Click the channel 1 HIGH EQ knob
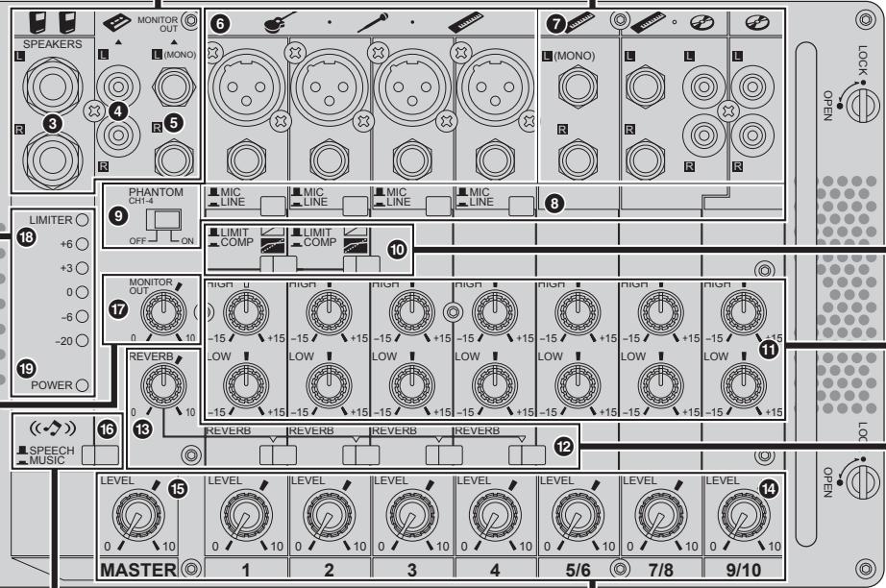The image size is (886, 588). (246, 312)
